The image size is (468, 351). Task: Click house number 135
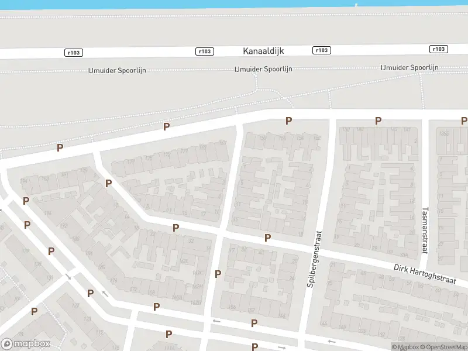pyautogui.click(x=38, y=264)
